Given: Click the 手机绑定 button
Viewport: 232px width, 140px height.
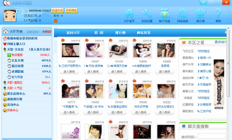Looking at the screenshot, I should pos(71,10).
